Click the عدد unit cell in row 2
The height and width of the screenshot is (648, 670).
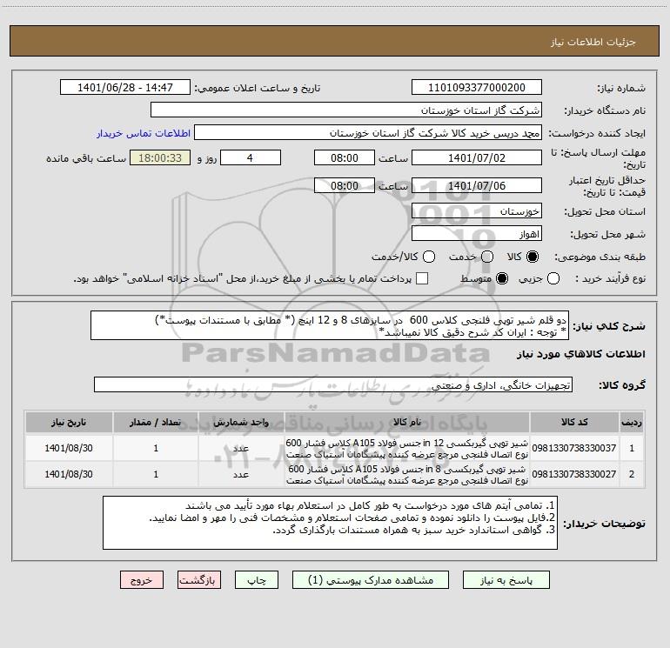241,474
